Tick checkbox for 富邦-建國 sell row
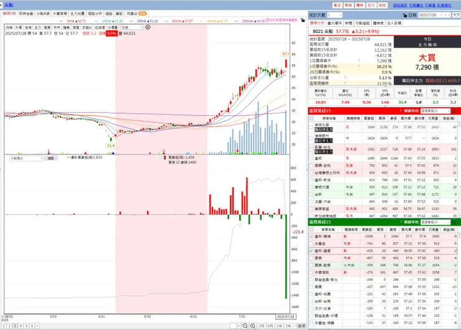This screenshot has width=461, height=330. point(311,251)
